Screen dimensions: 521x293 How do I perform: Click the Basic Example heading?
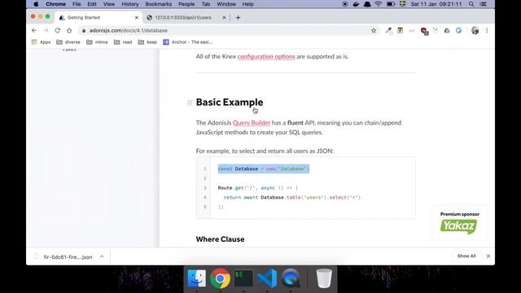click(230, 103)
